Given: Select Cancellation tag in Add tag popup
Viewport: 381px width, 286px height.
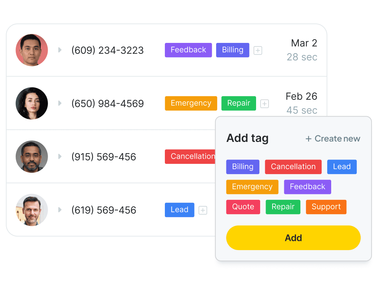Looking at the screenshot, I should tap(293, 167).
